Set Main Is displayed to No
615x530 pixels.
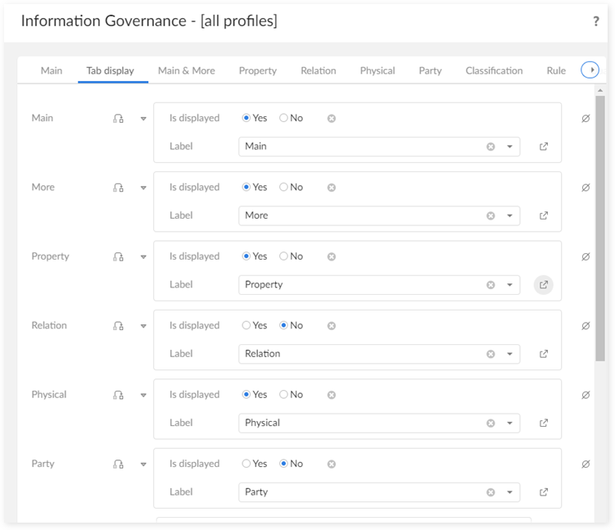(284, 118)
